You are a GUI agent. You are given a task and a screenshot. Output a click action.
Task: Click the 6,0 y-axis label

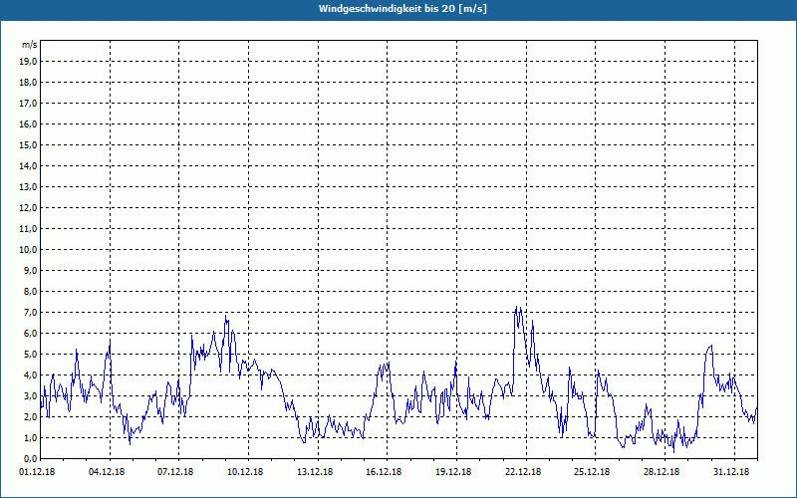coord(30,333)
